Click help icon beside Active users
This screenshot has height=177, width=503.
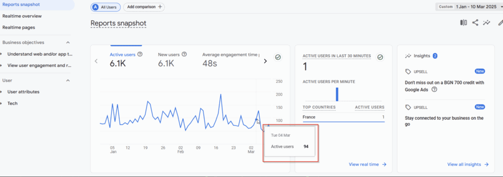[140, 54]
